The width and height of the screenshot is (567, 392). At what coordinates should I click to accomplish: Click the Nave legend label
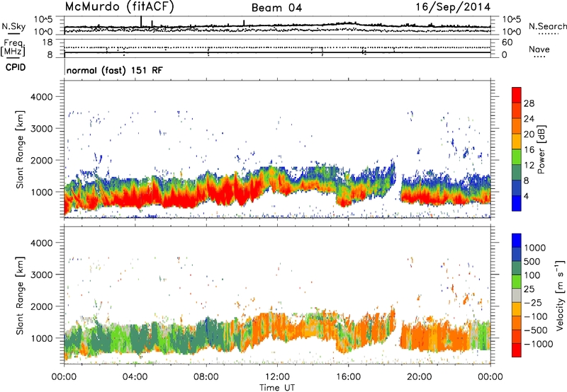[x=539, y=50]
